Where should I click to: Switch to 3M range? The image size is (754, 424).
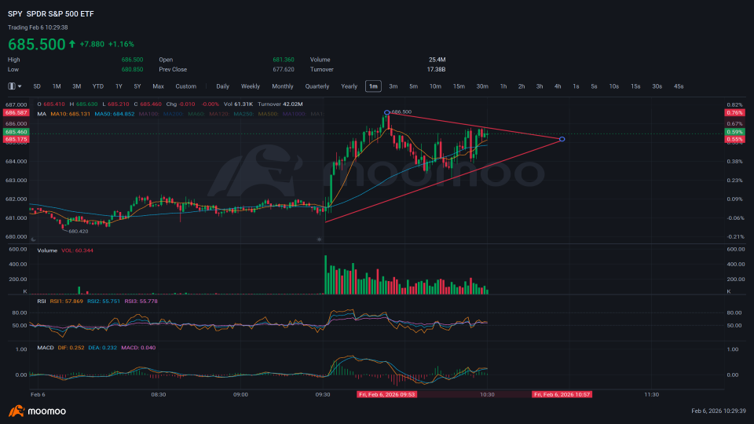(x=76, y=86)
